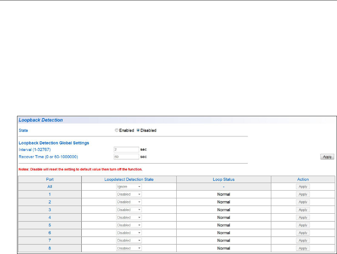The height and width of the screenshot is (254, 337).
Task: Click the Port column header
Action: (x=50, y=179)
